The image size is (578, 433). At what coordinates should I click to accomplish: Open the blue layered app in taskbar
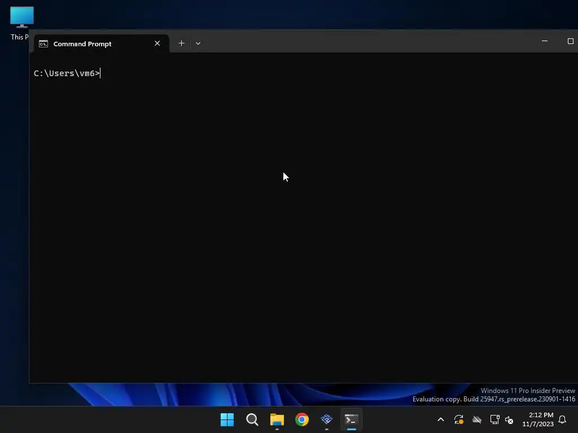[x=327, y=419]
